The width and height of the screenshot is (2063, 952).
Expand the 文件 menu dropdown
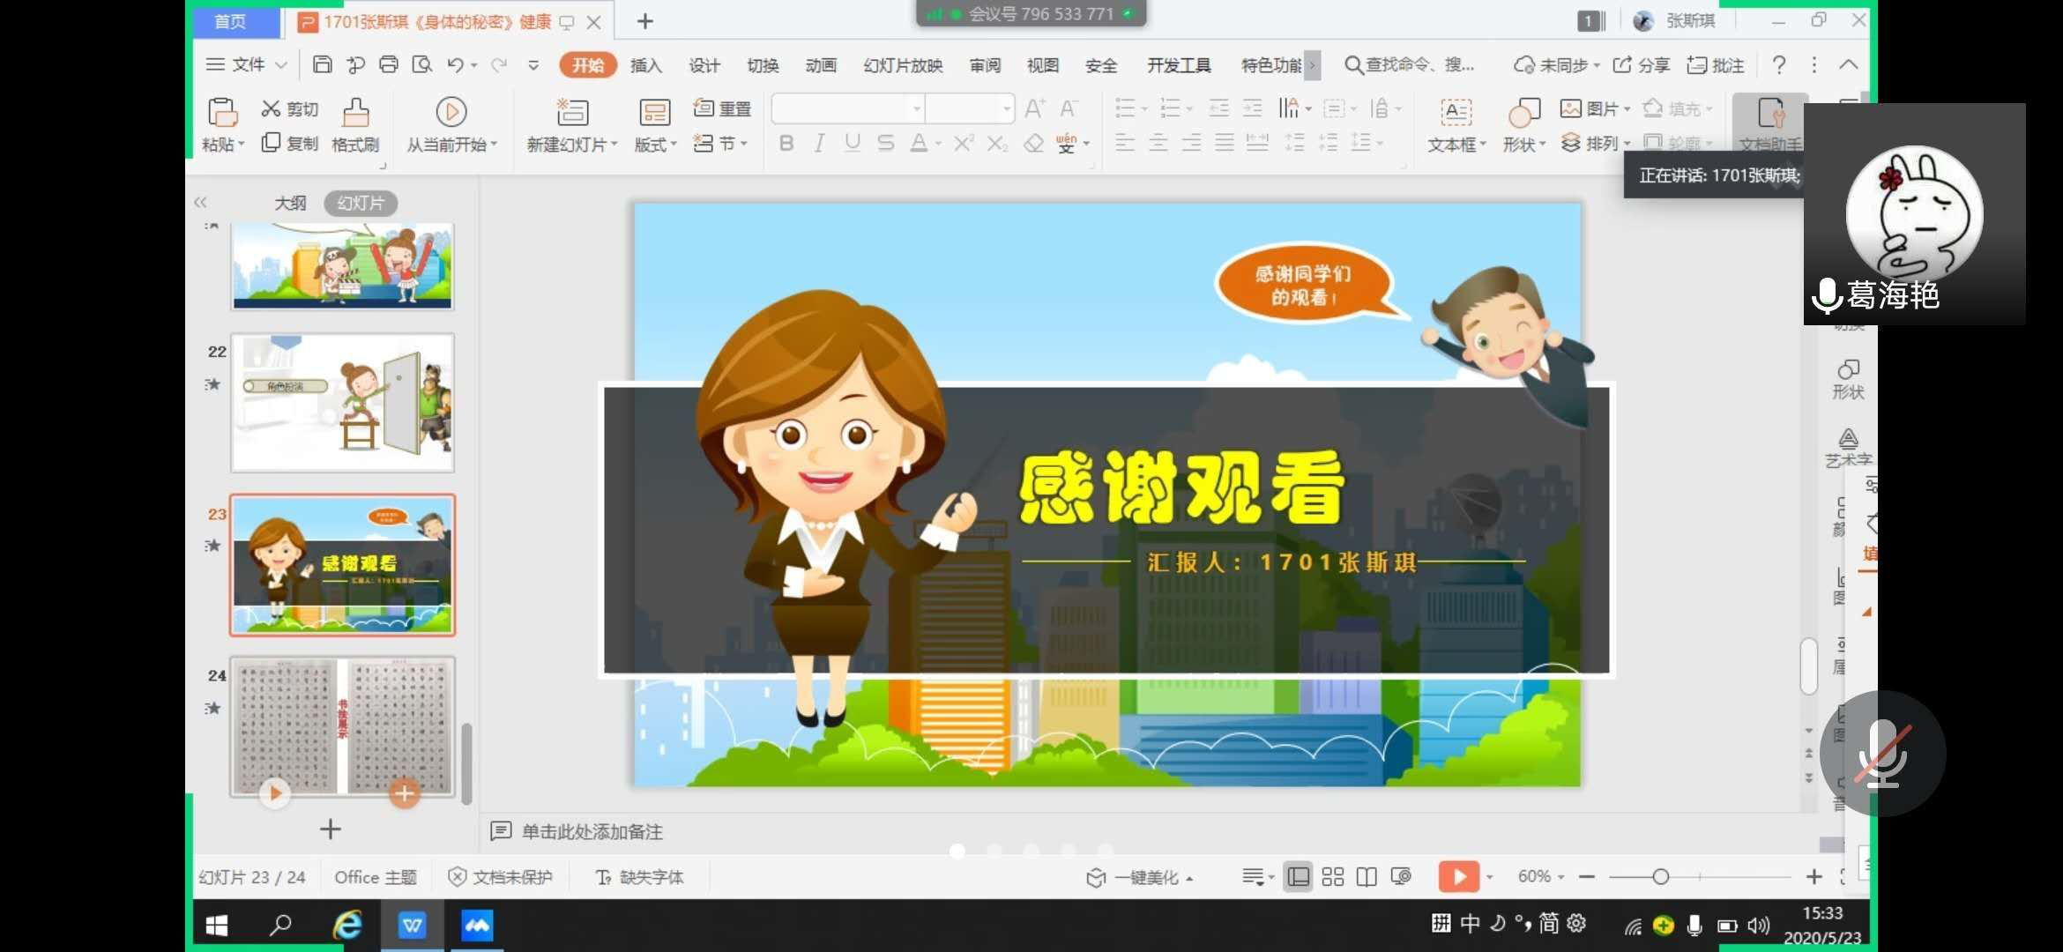tap(247, 64)
